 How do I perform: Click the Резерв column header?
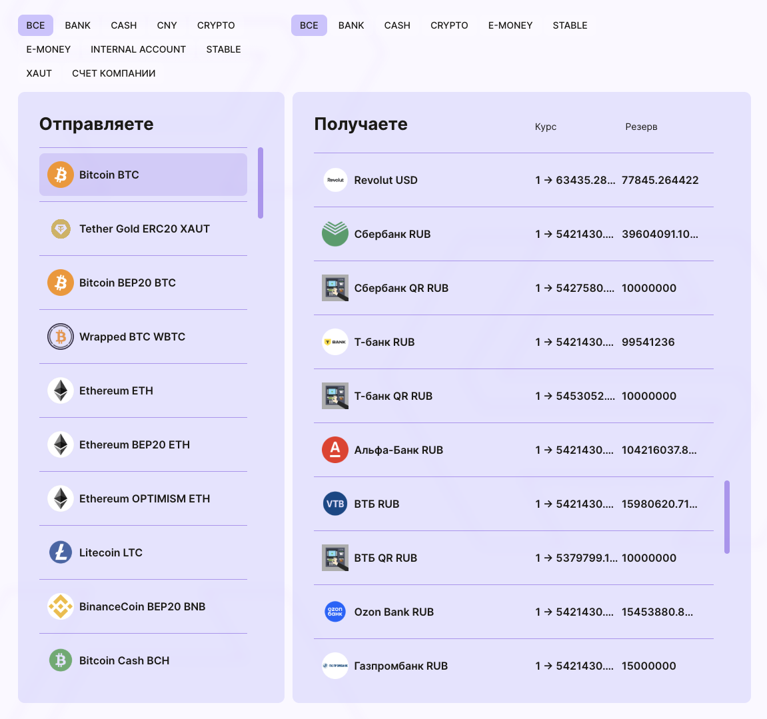[x=641, y=127]
